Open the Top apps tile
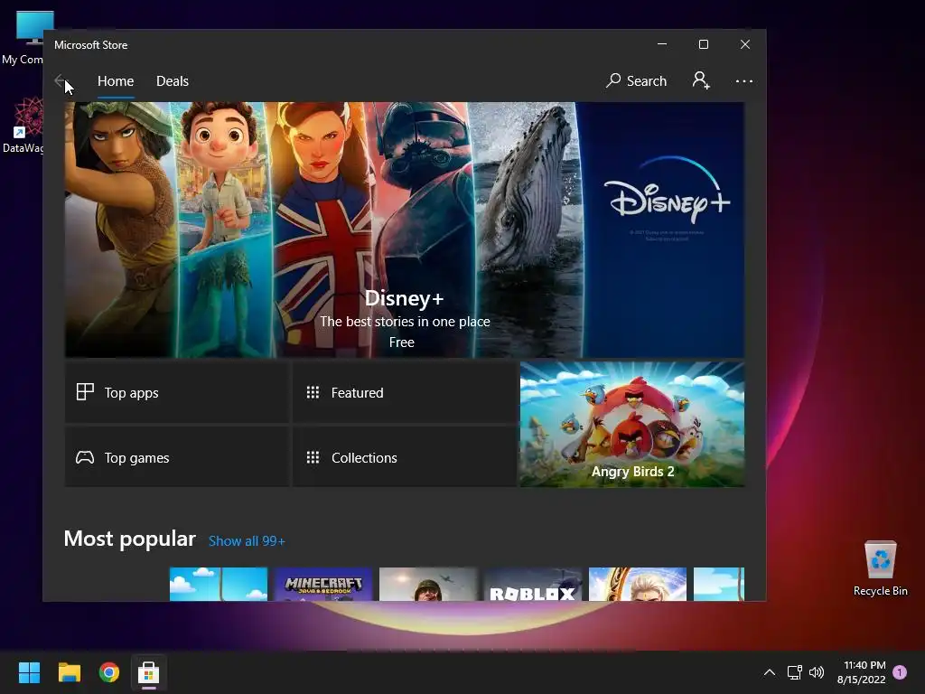 coord(177,392)
